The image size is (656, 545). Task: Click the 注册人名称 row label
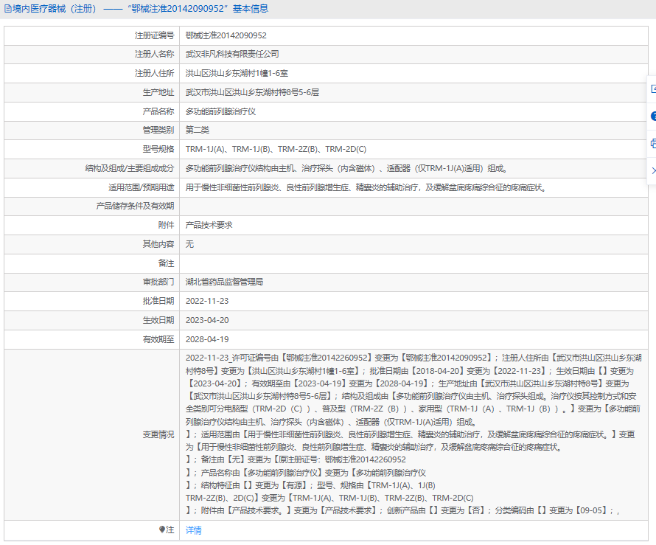(x=154, y=54)
